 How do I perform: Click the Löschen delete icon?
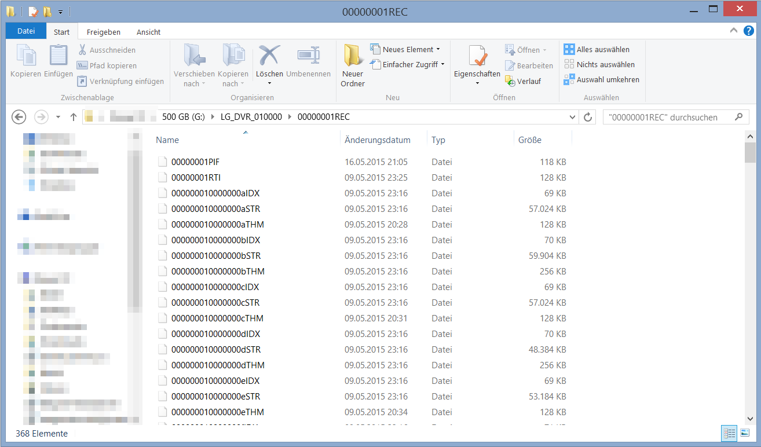(269, 57)
